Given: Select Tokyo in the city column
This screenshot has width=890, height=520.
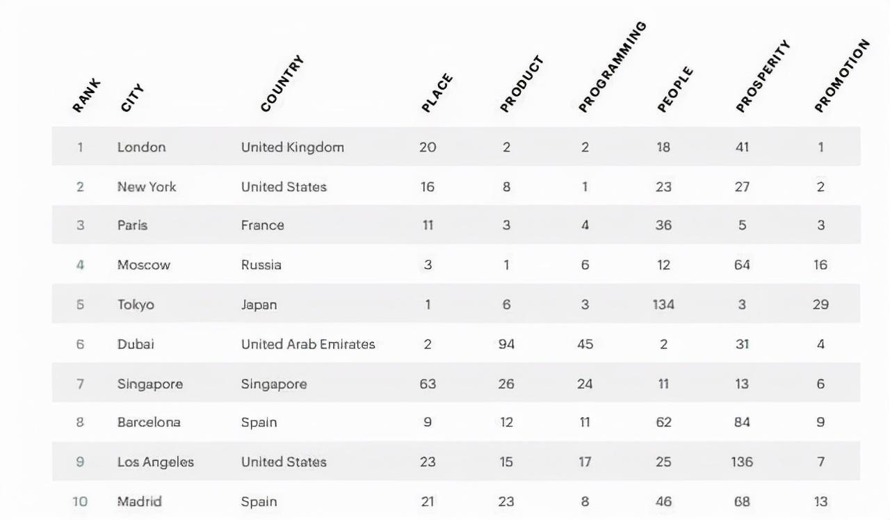Looking at the screenshot, I should pyautogui.click(x=136, y=304).
